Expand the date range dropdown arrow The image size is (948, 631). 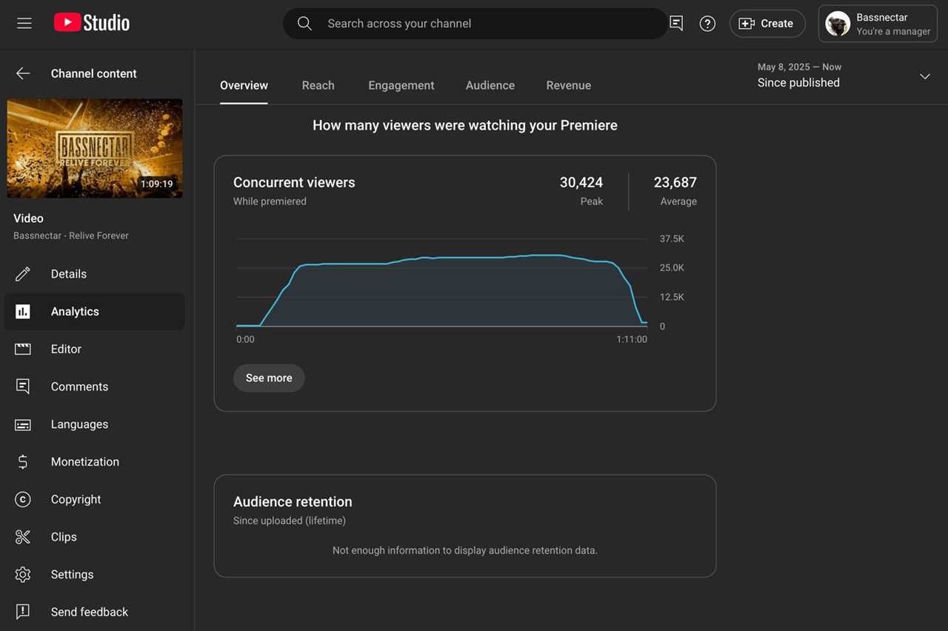tap(925, 76)
